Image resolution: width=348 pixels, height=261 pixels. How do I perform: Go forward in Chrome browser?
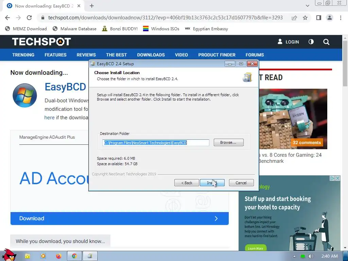tap(18, 18)
